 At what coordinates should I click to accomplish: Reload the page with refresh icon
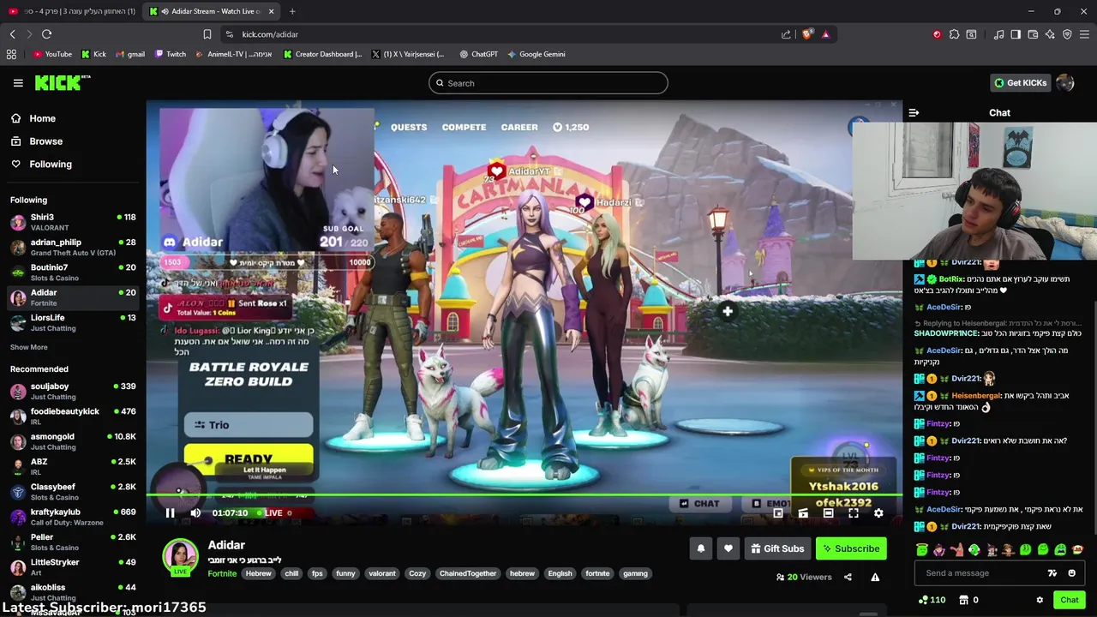47,34
